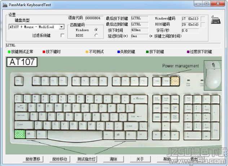
Task: Click the 延迟时间 field showing 0ms
Action: point(140,36)
